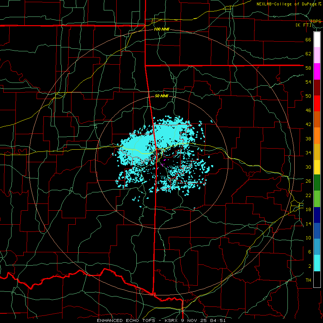Click the '9 NOV 25' date text
This screenshot has width=323, height=323.
point(195,320)
